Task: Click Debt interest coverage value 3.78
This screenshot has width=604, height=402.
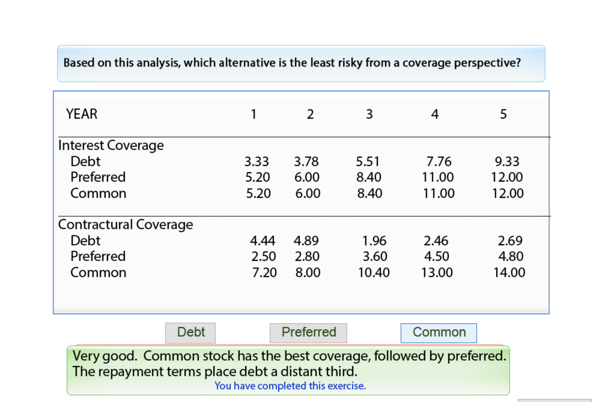Action: click(306, 161)
